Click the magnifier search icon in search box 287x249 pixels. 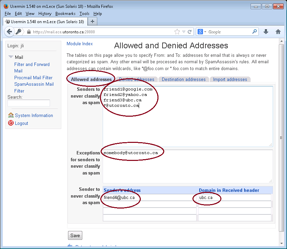[254, 32]
